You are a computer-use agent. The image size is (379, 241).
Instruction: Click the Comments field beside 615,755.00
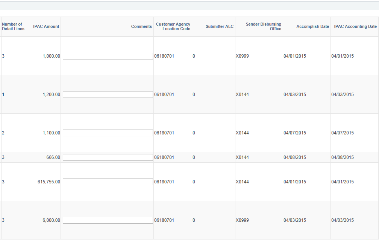(x=108, y=182)
